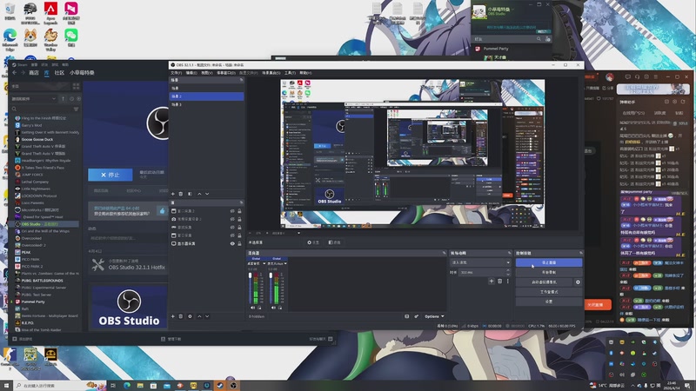Pop out Scenes dock header icon
Screen dimensions: 696x391
click(242, 80)
